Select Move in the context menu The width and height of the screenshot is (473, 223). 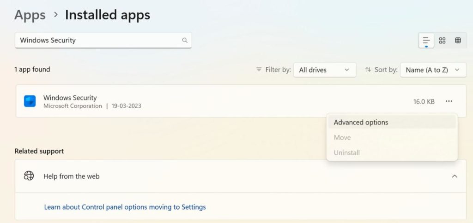click(x=342, y=138)
